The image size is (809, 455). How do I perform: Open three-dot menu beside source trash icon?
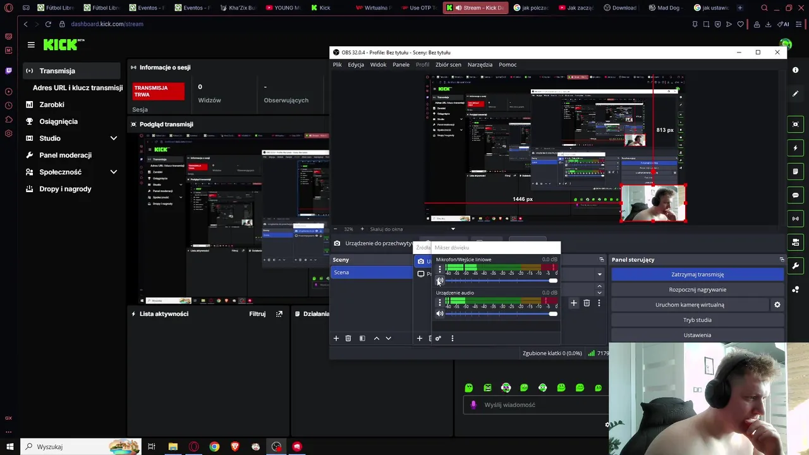(599, 303)
